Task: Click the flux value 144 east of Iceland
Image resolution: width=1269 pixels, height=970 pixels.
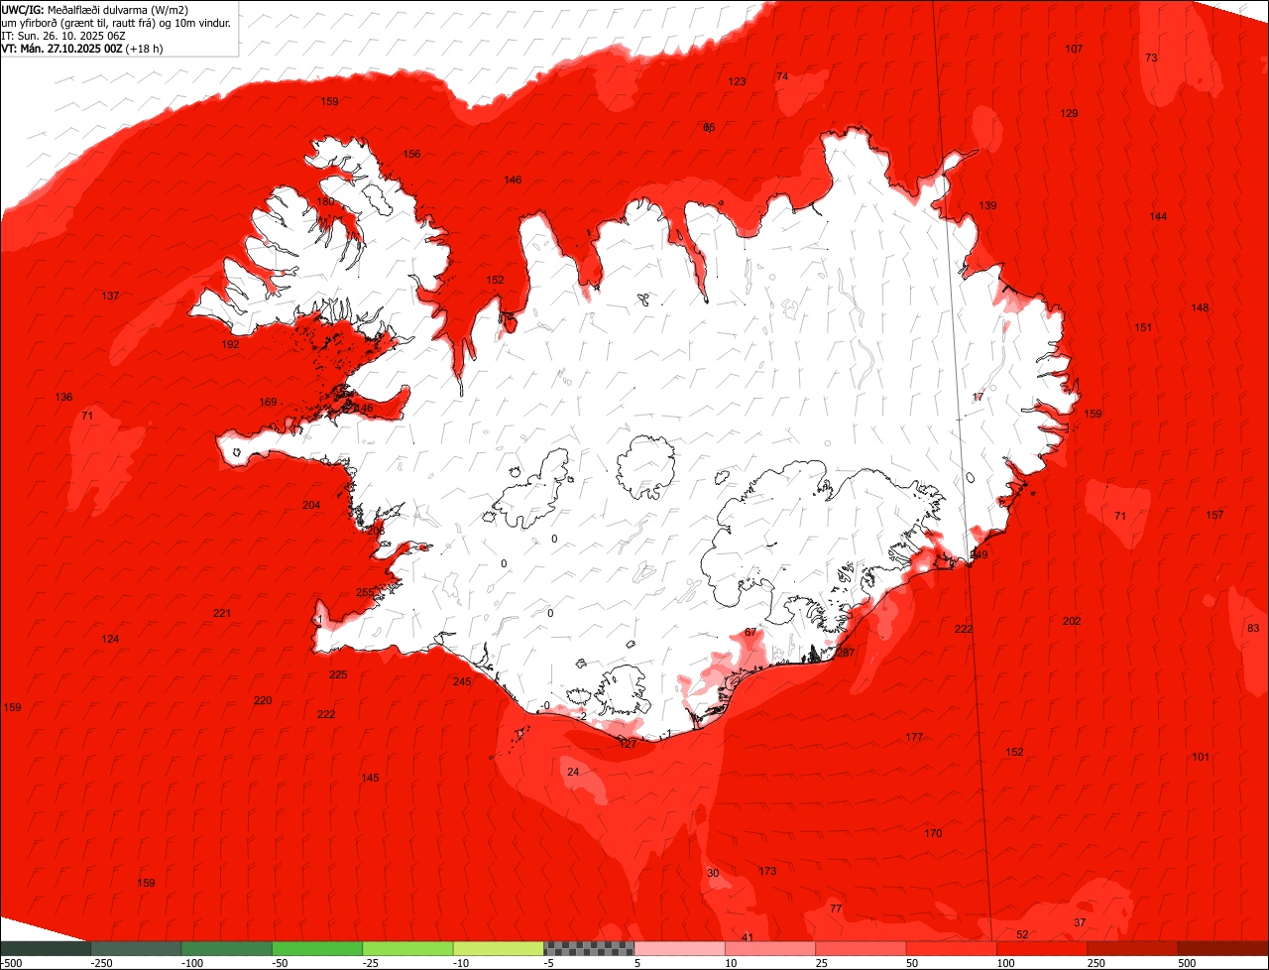Action: pyautogui.click(x=1158, y=216)
